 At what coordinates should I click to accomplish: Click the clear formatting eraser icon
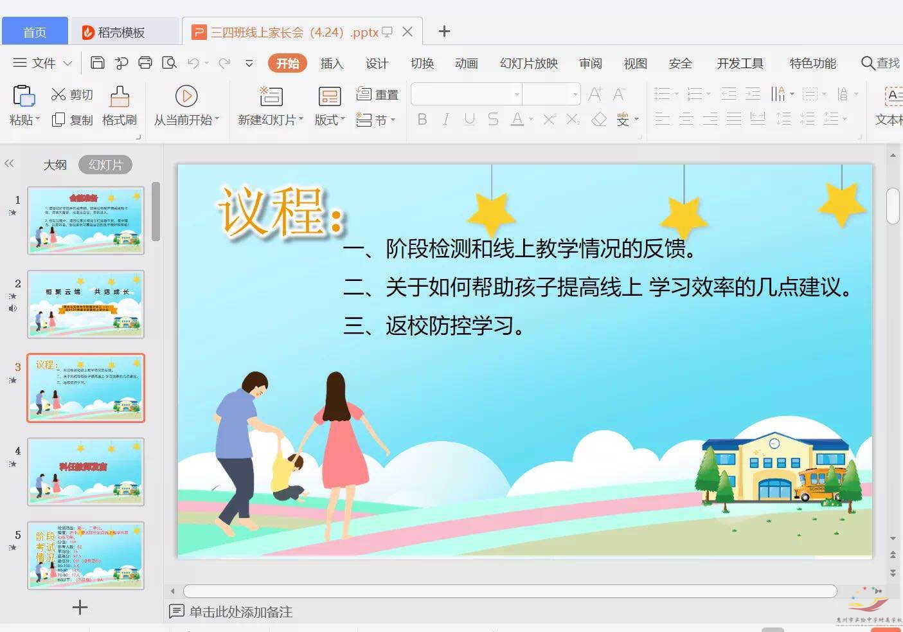(599, 119)
